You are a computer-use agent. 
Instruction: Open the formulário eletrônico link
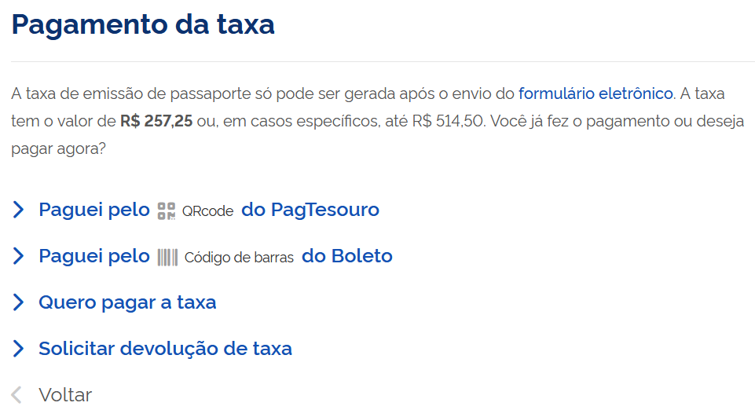tap(596, 93)
